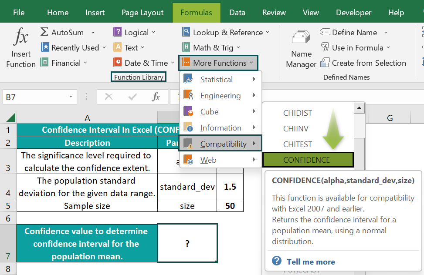This screenshot has width=424, height=275.
Task: Switch to the Home tab
Action: click(x=58, y=13)
